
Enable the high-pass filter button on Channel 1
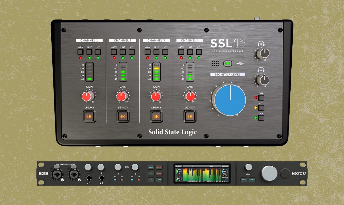coord(98,52)
